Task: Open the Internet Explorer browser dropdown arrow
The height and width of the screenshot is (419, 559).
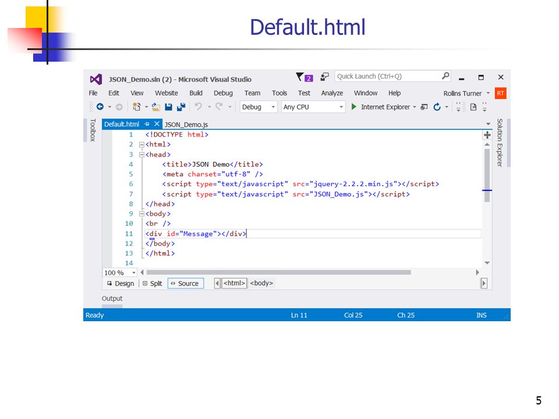Action: pyautogui.click(x=414, y=107)
